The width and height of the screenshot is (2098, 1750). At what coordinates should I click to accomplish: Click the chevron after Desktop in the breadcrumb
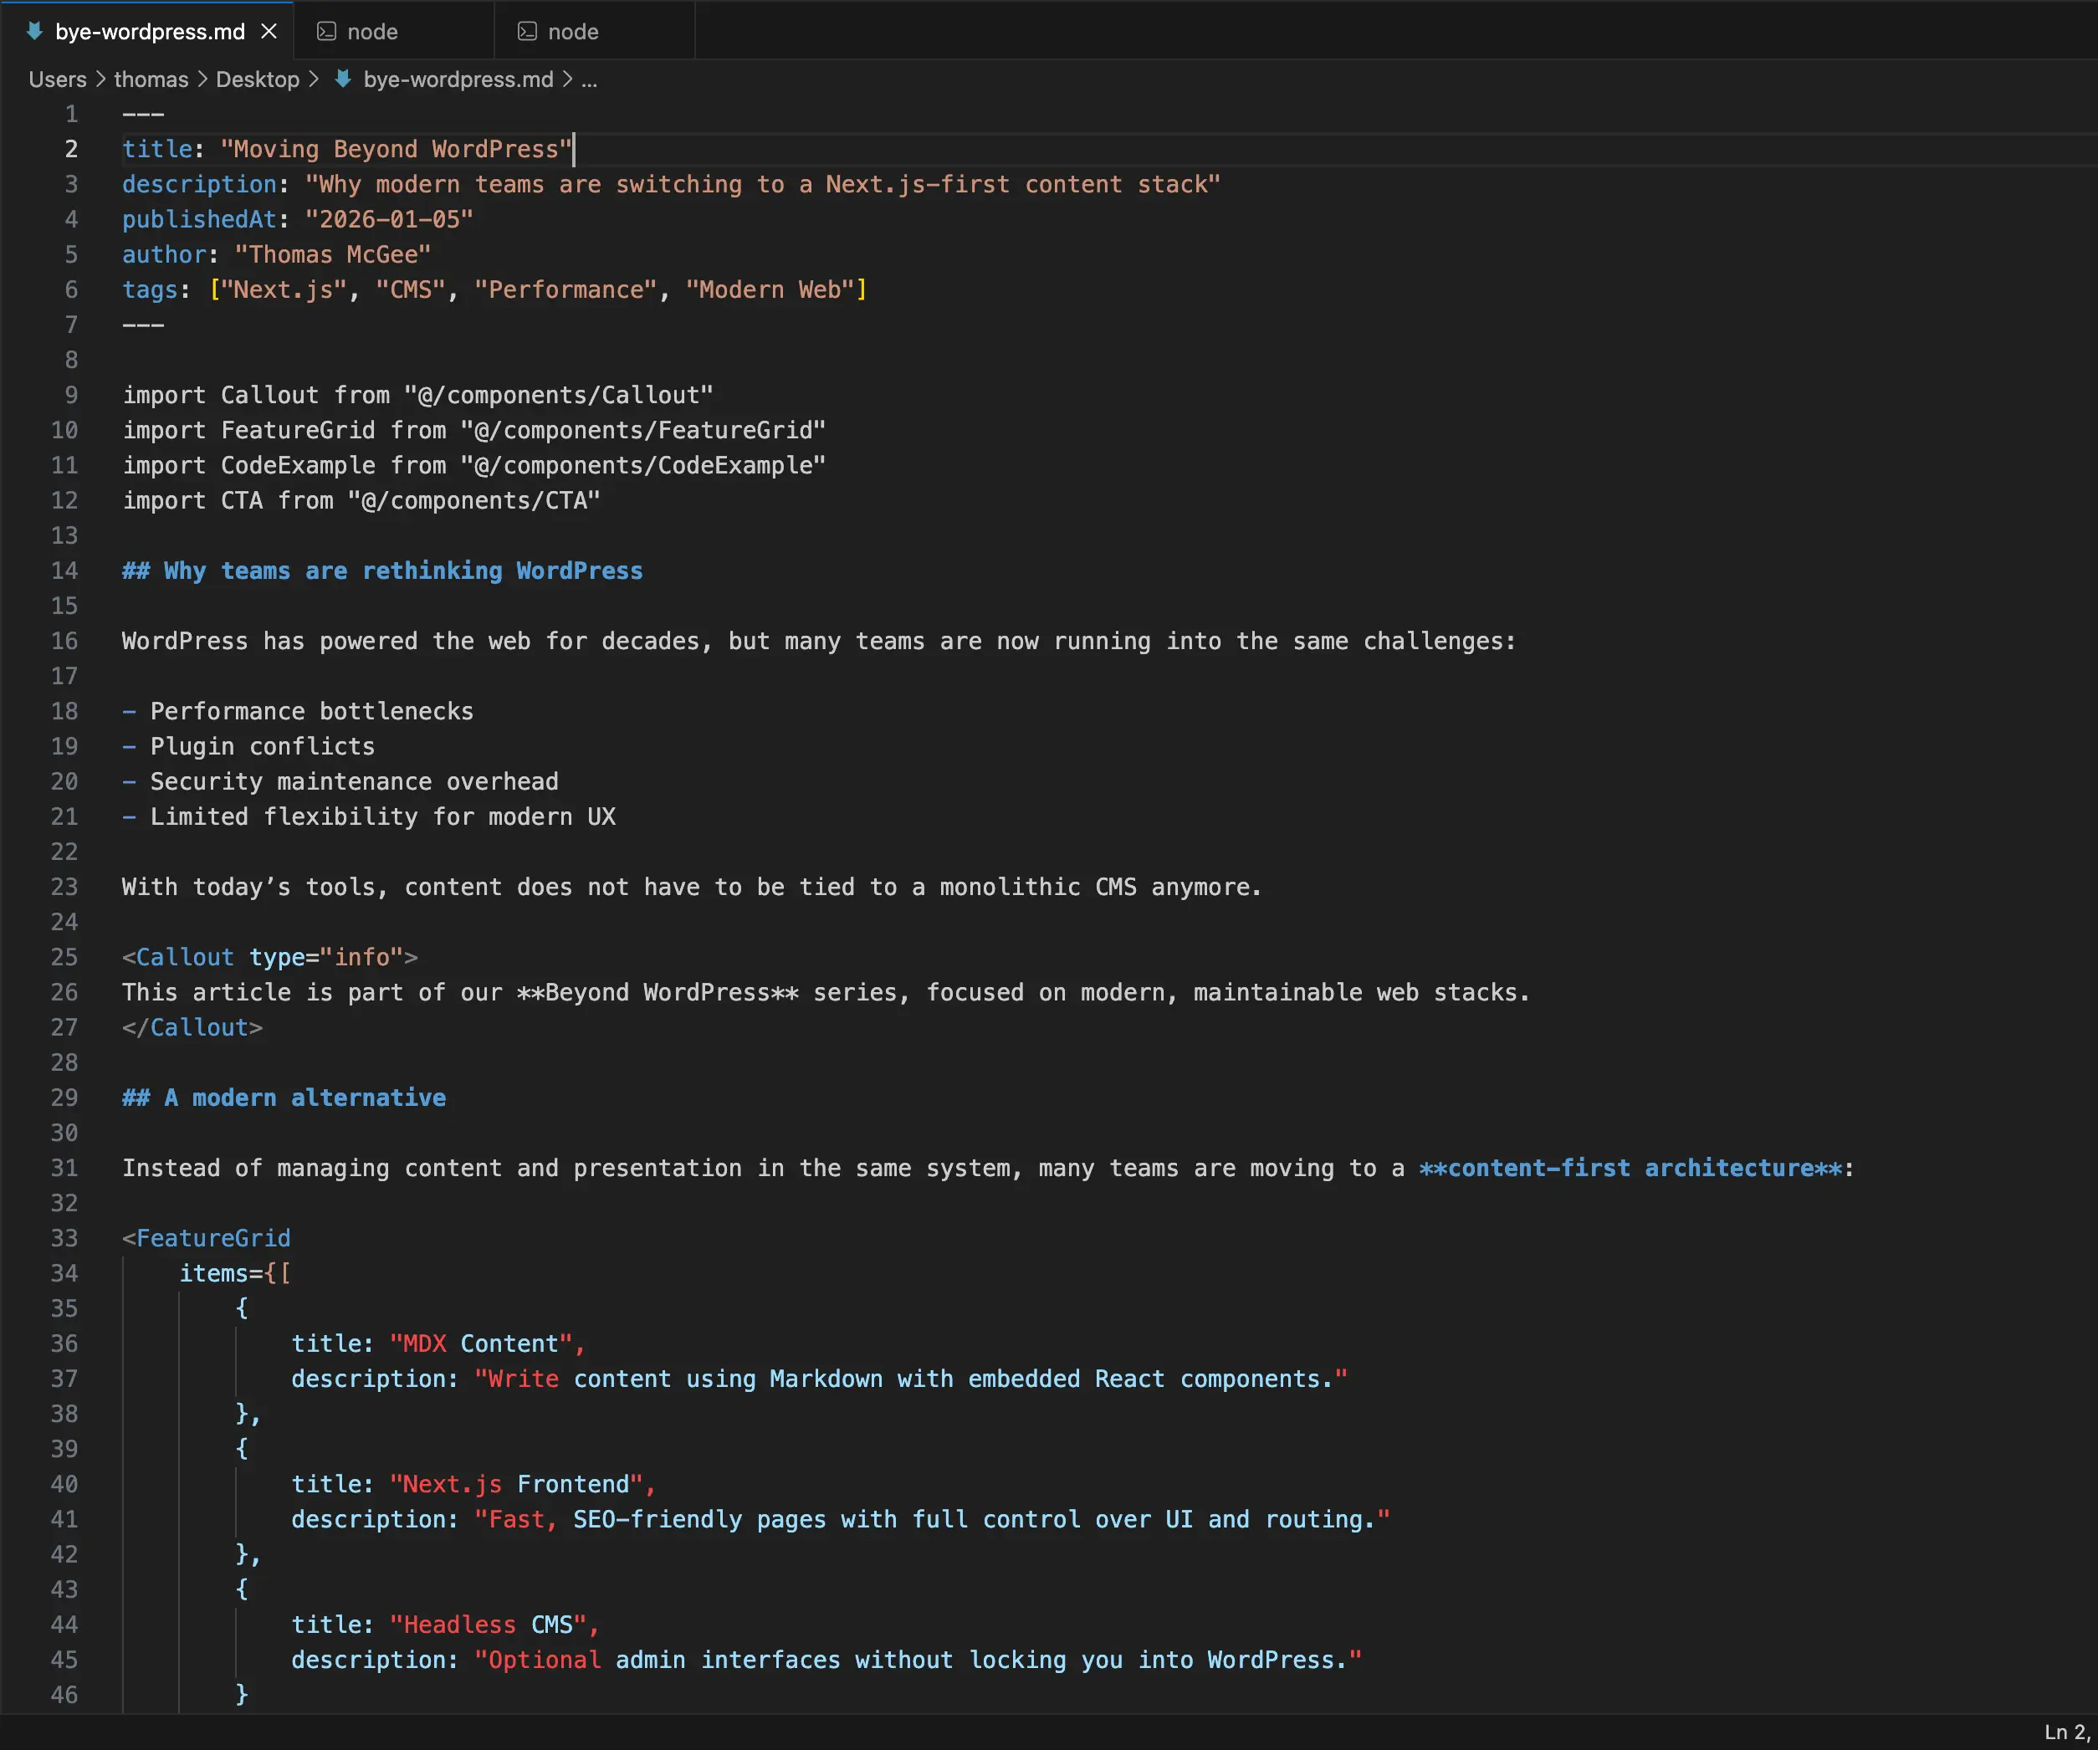[x=314, y=79]
